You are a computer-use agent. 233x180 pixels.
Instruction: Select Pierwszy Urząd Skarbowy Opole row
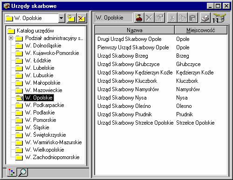pos(161,47)
